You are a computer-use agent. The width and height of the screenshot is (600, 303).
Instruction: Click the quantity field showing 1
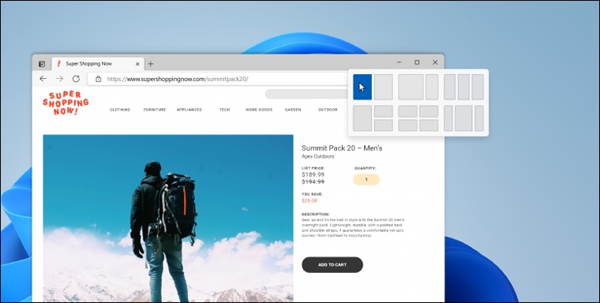point(366,179)
